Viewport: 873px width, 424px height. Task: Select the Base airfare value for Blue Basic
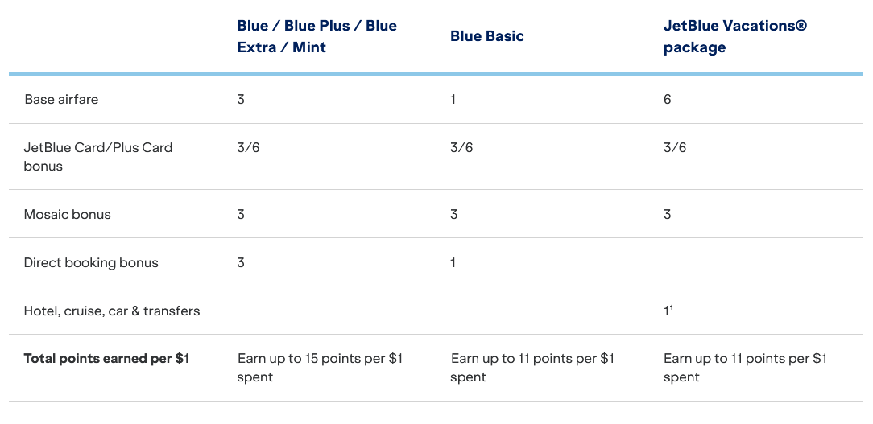coord(453,100)
